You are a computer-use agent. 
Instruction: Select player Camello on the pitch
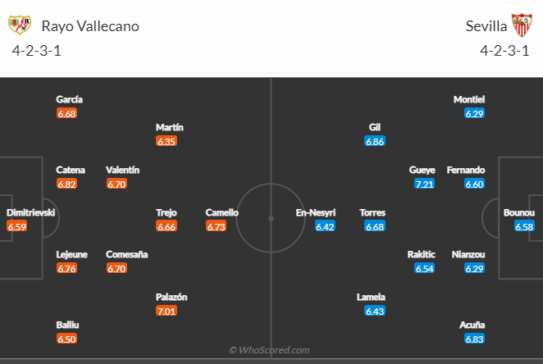point(221,212)
